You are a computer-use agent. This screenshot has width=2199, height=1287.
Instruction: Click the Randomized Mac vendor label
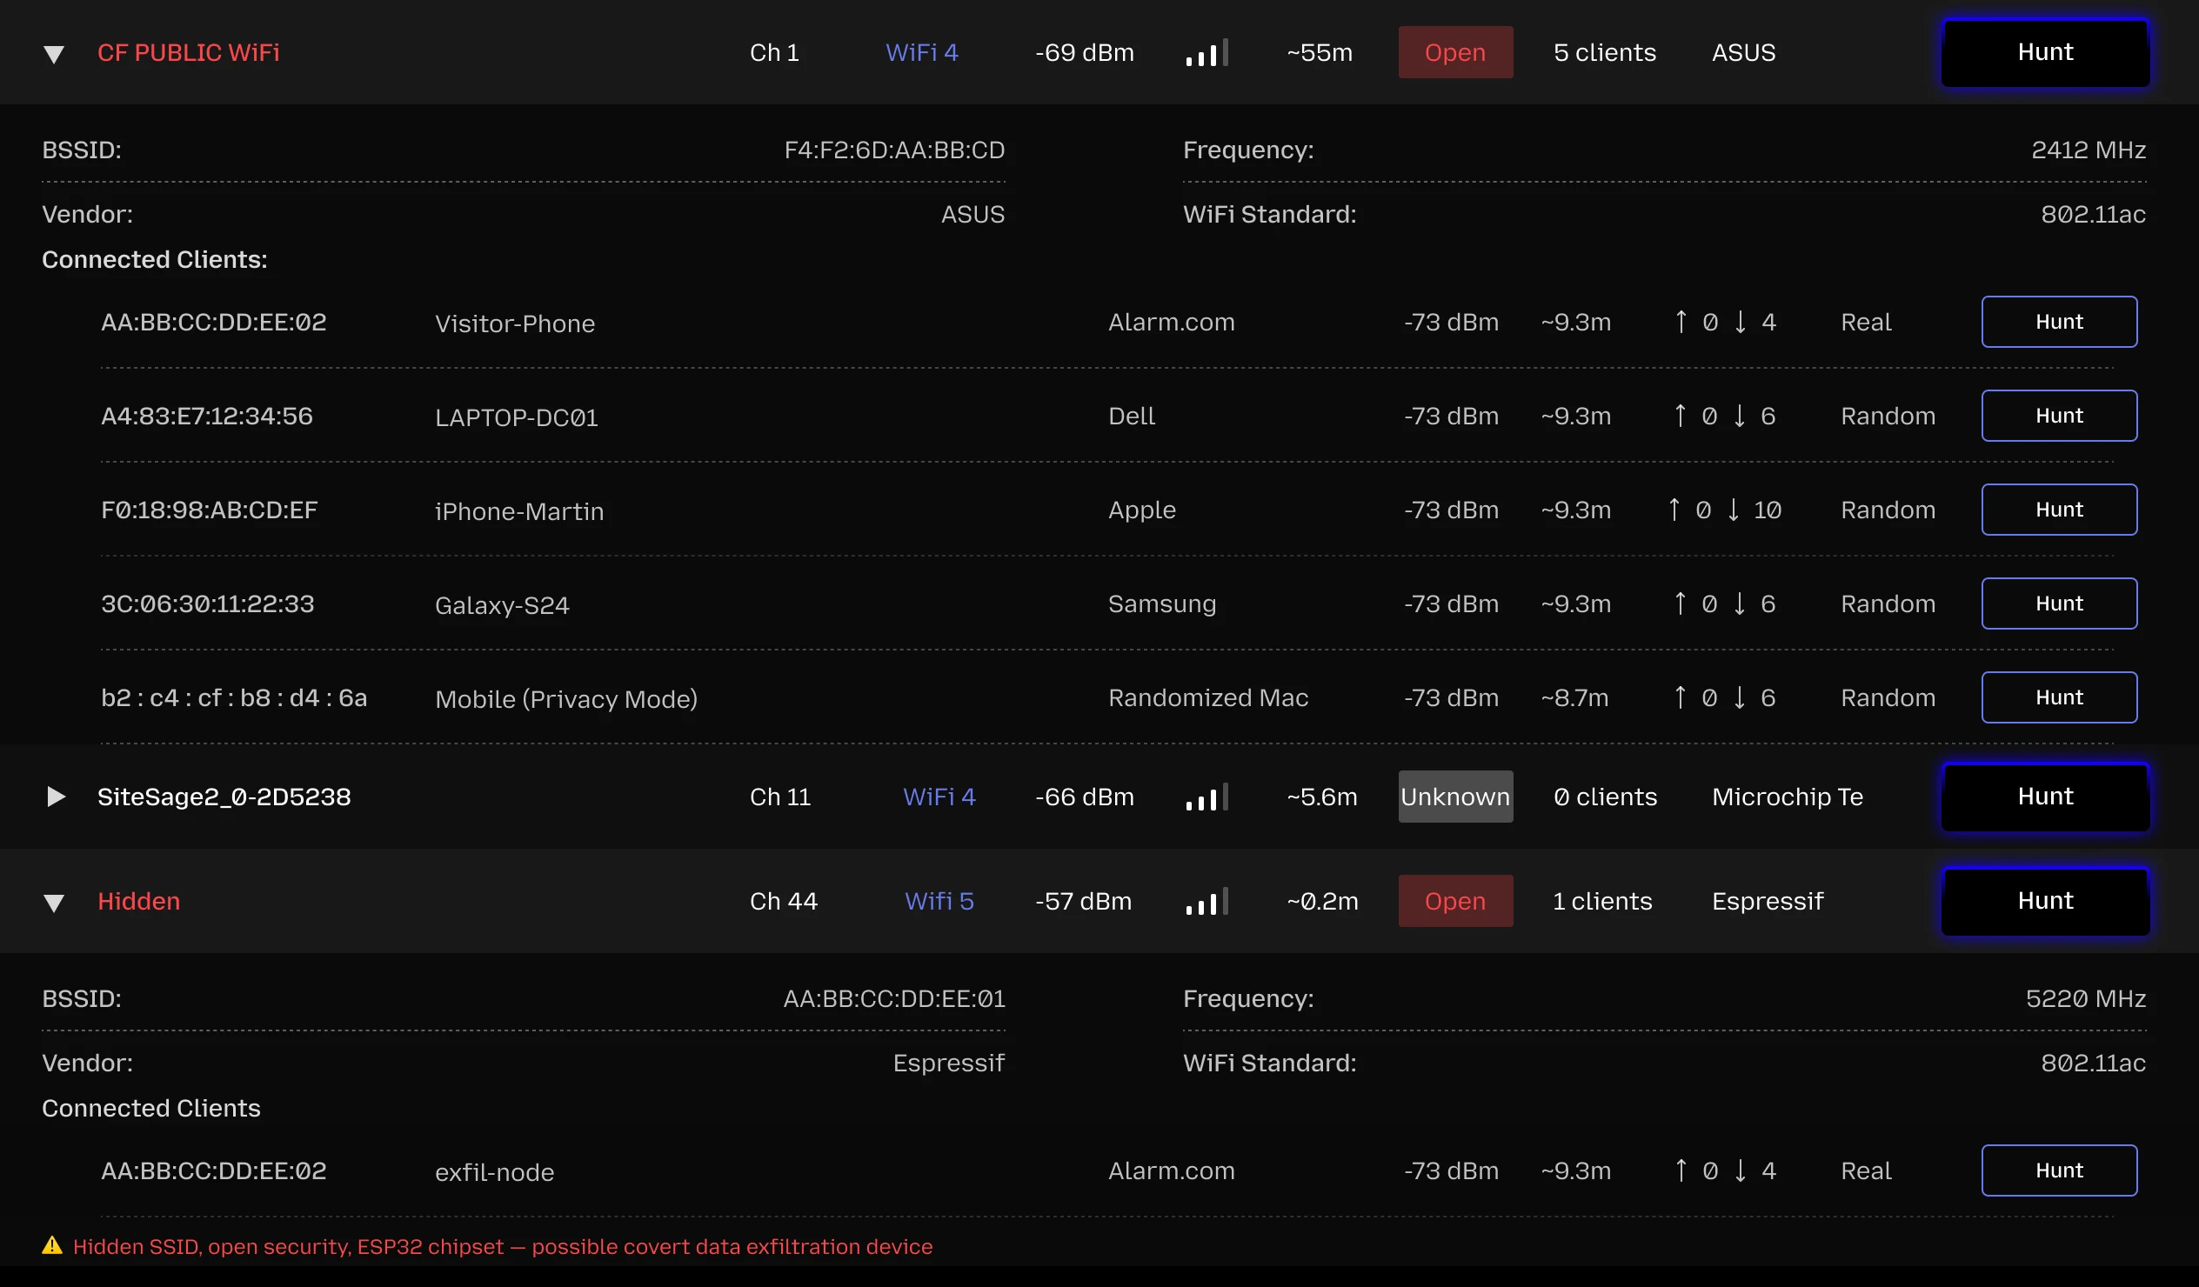tap(1207, 697)
